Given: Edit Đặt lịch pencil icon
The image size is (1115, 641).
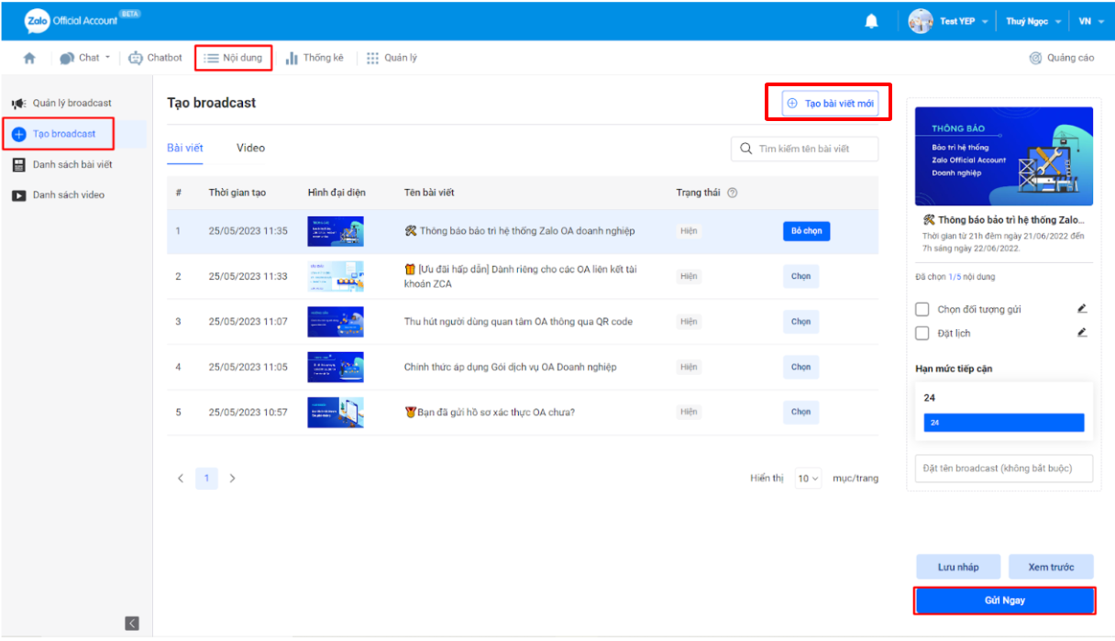Looking at the screenshot, I should click(1082, 333).
